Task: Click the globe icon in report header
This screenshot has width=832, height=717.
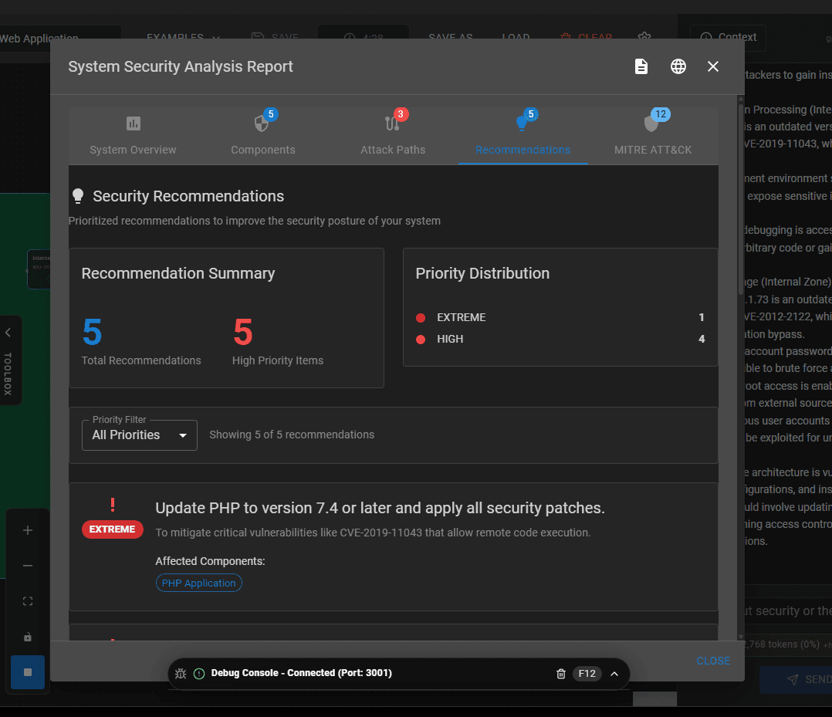Action: [x=678, y=66]
